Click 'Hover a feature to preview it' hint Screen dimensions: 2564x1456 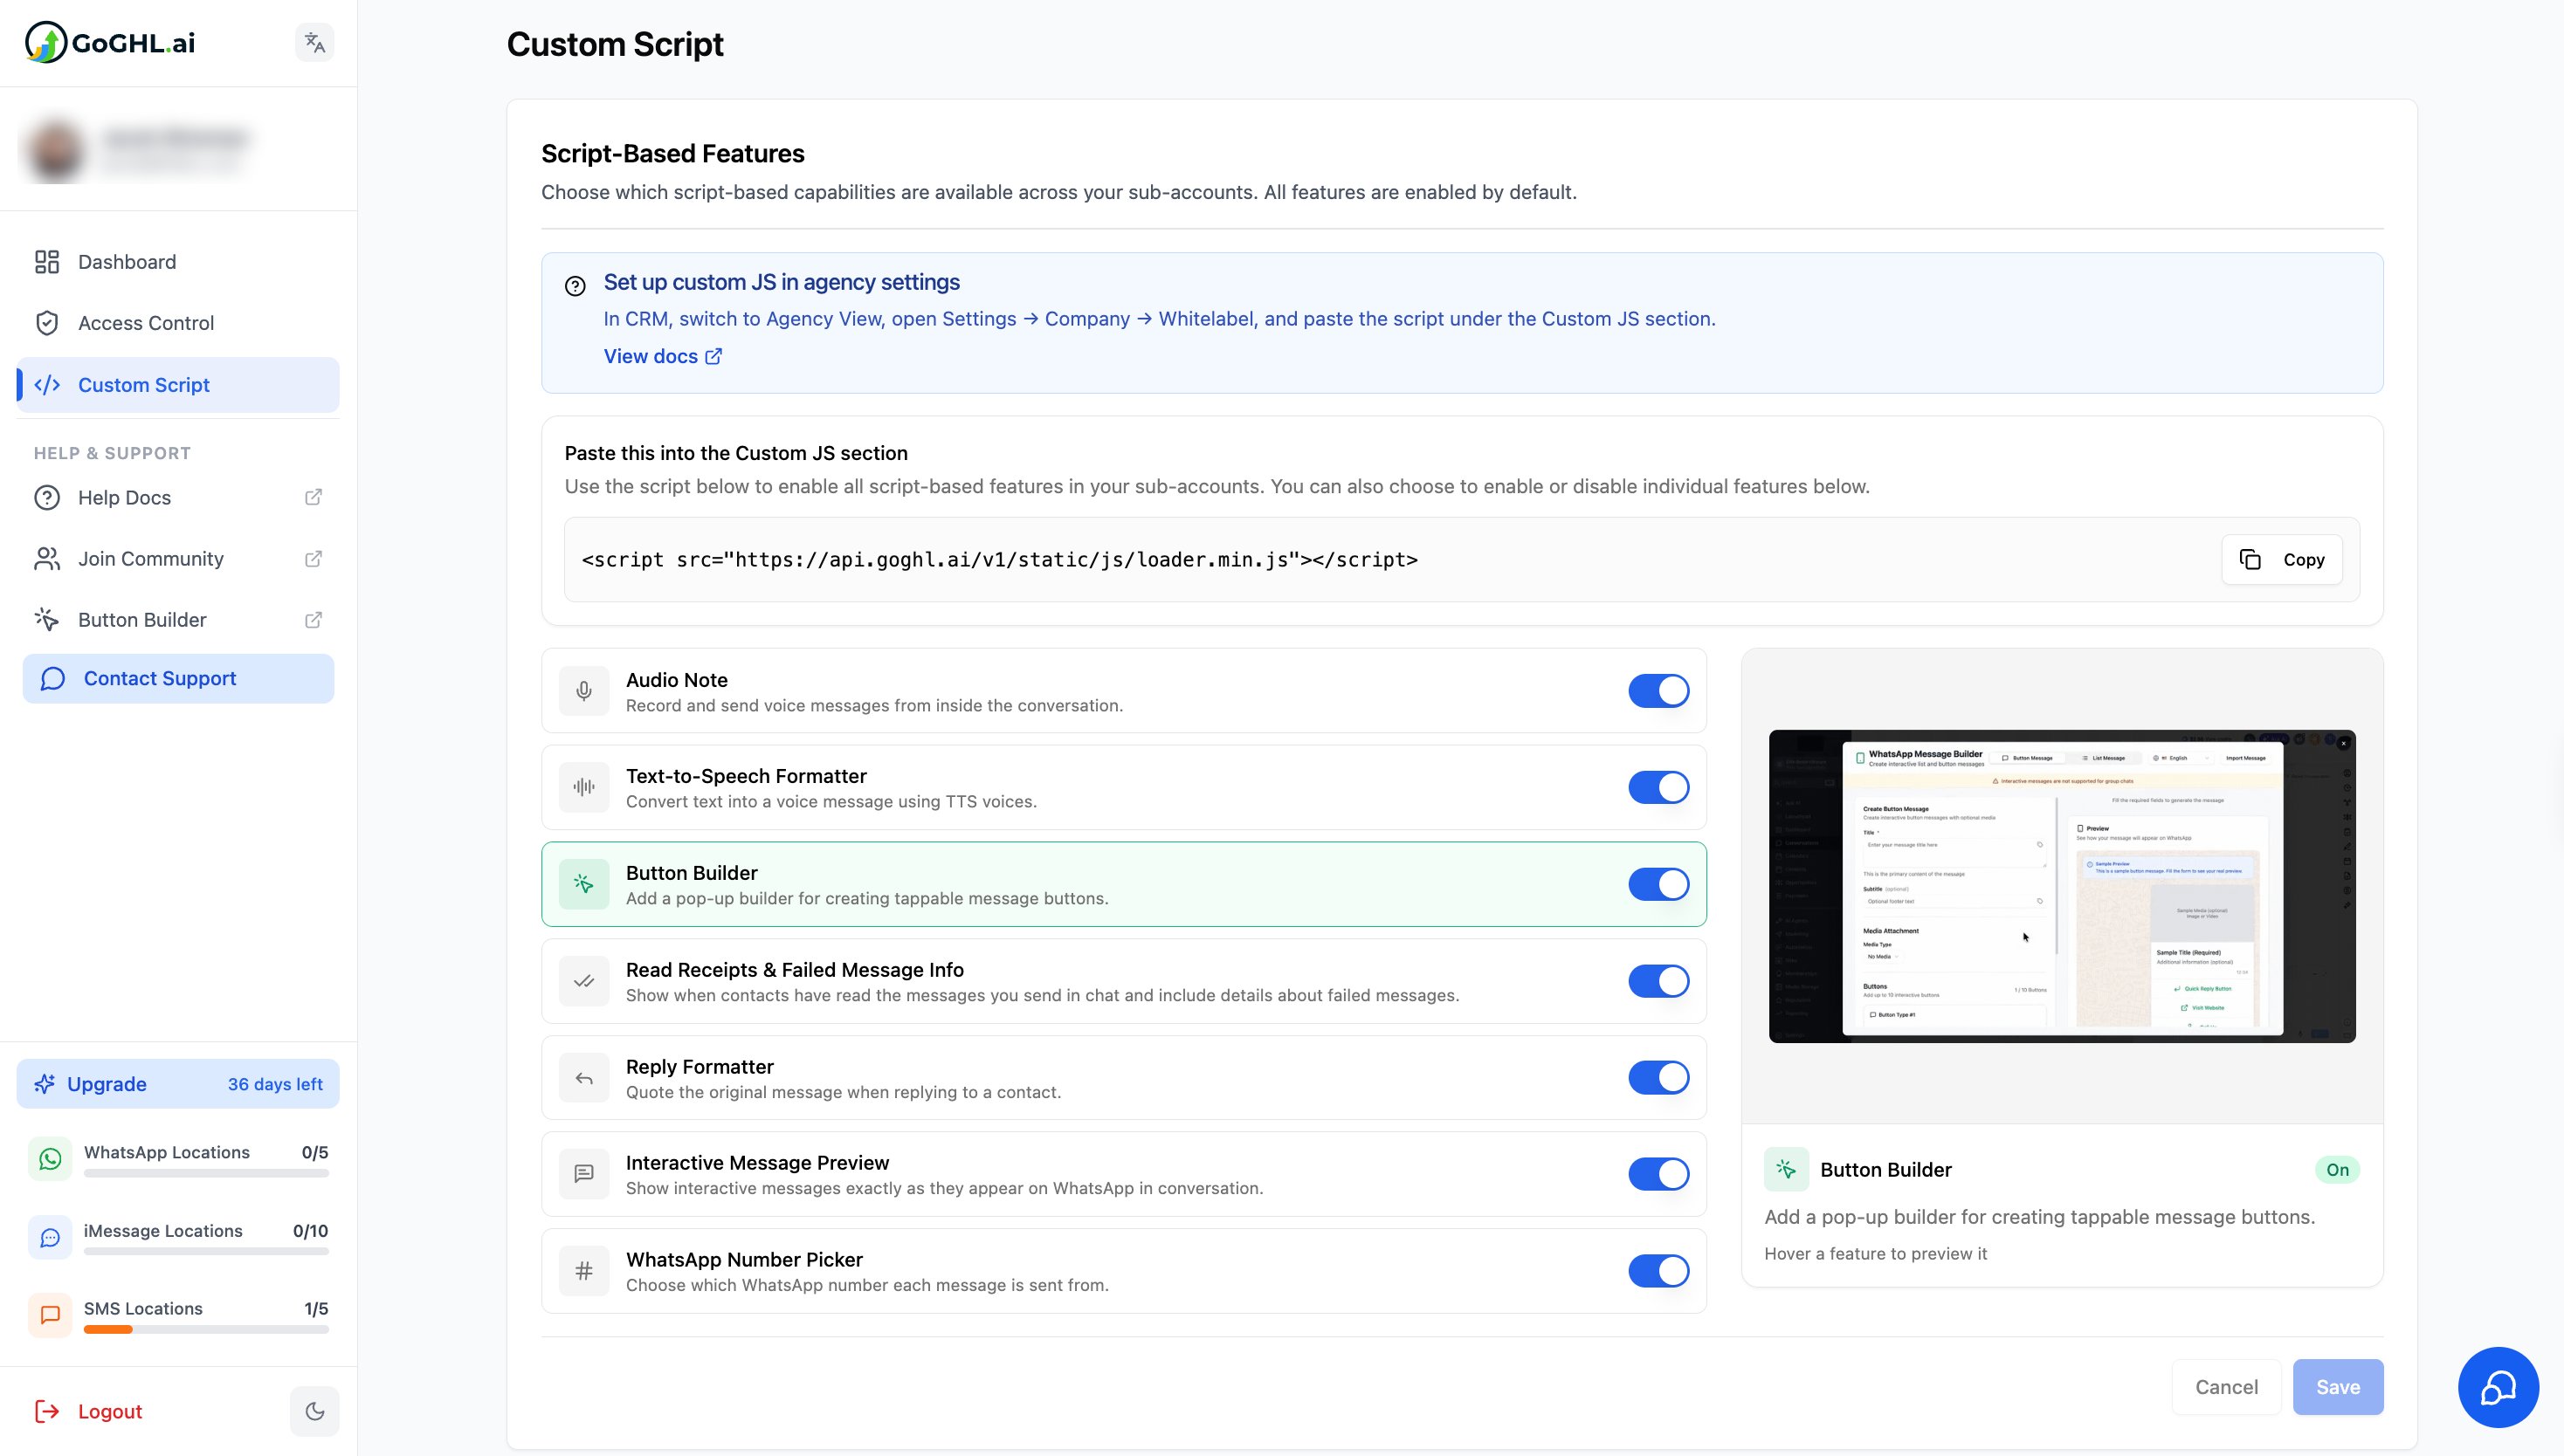pyautogui.click(x=1876, y=1254)
